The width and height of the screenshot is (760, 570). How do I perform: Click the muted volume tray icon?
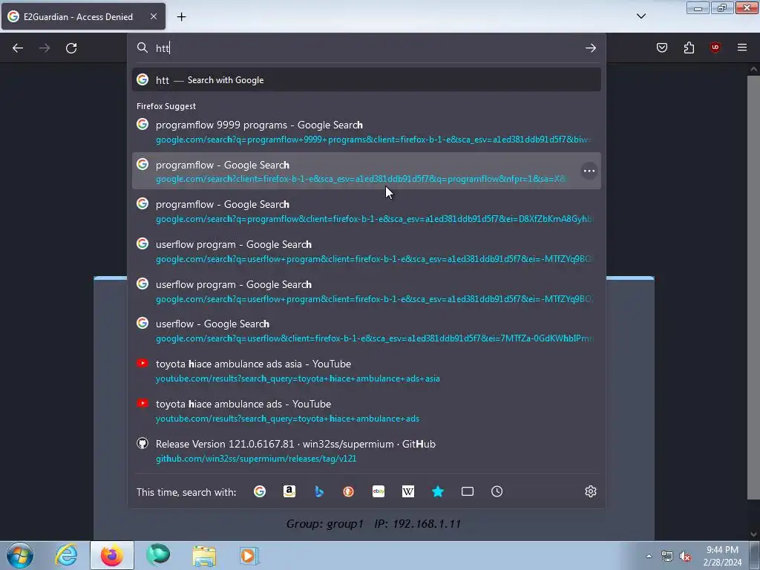pos(685,557)
